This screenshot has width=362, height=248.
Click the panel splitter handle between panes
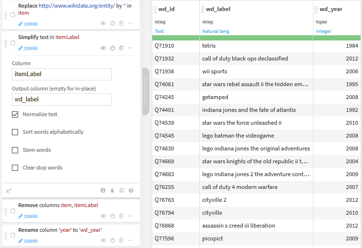(x=146, y=91)
